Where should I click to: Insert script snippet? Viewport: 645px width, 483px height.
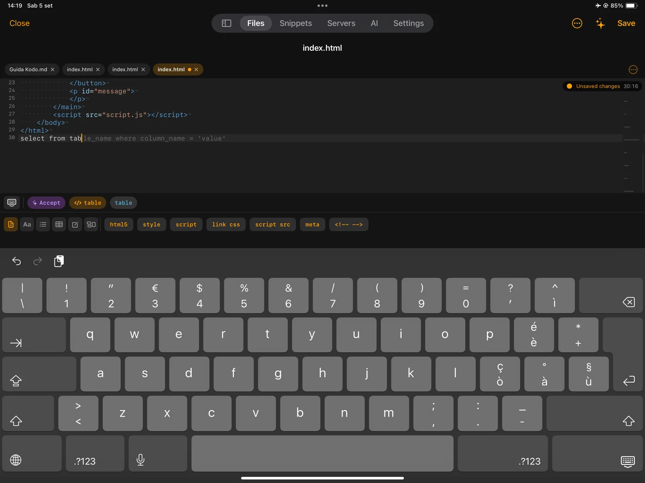186,224
